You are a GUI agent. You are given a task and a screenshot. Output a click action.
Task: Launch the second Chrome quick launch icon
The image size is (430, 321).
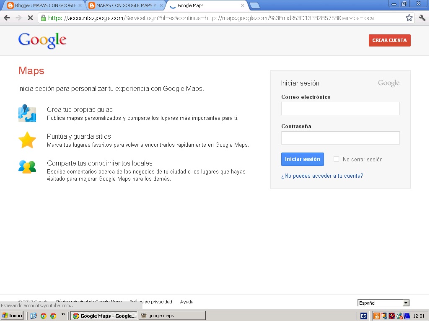coord(53,316)
